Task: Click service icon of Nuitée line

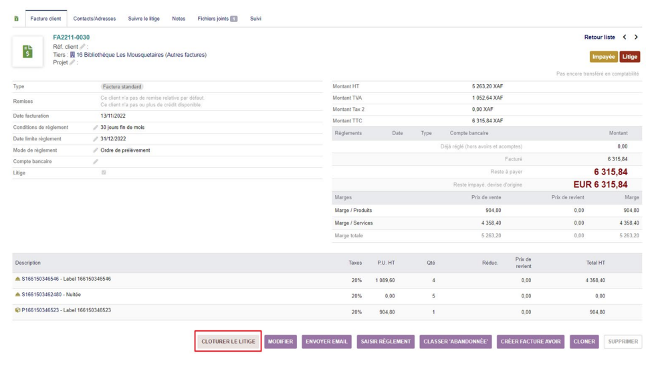Action: pos(17,294)
